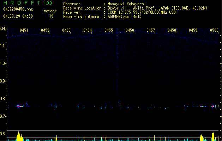Click the 0459 time marker
This screenshot has height=141, width=222.
coord(193,30)
